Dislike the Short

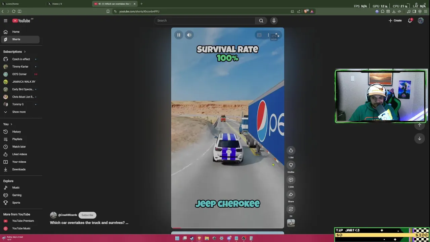[x=291, y=165]
